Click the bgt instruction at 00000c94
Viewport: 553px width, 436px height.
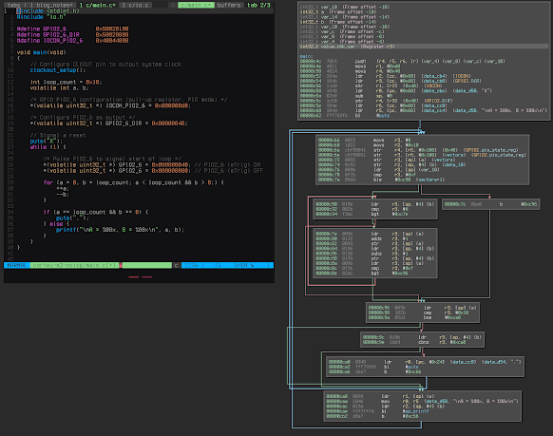[x=362, y=214]
